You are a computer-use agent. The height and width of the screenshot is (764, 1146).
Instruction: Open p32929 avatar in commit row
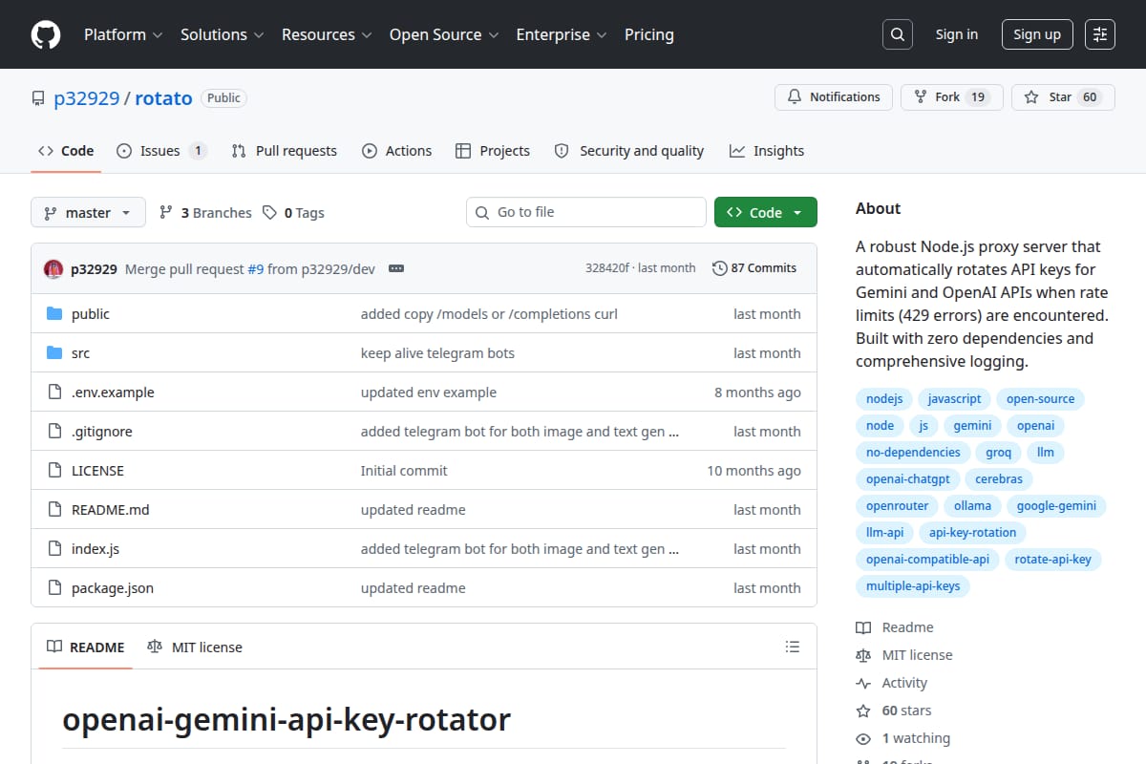(53, 269)
